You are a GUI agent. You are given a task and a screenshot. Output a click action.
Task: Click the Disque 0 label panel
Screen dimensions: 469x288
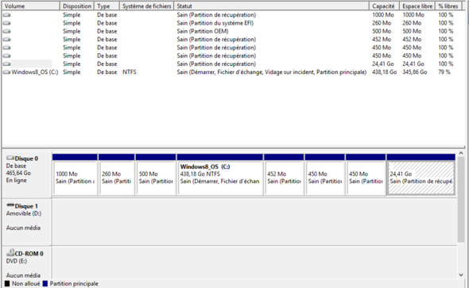[26, 175]
